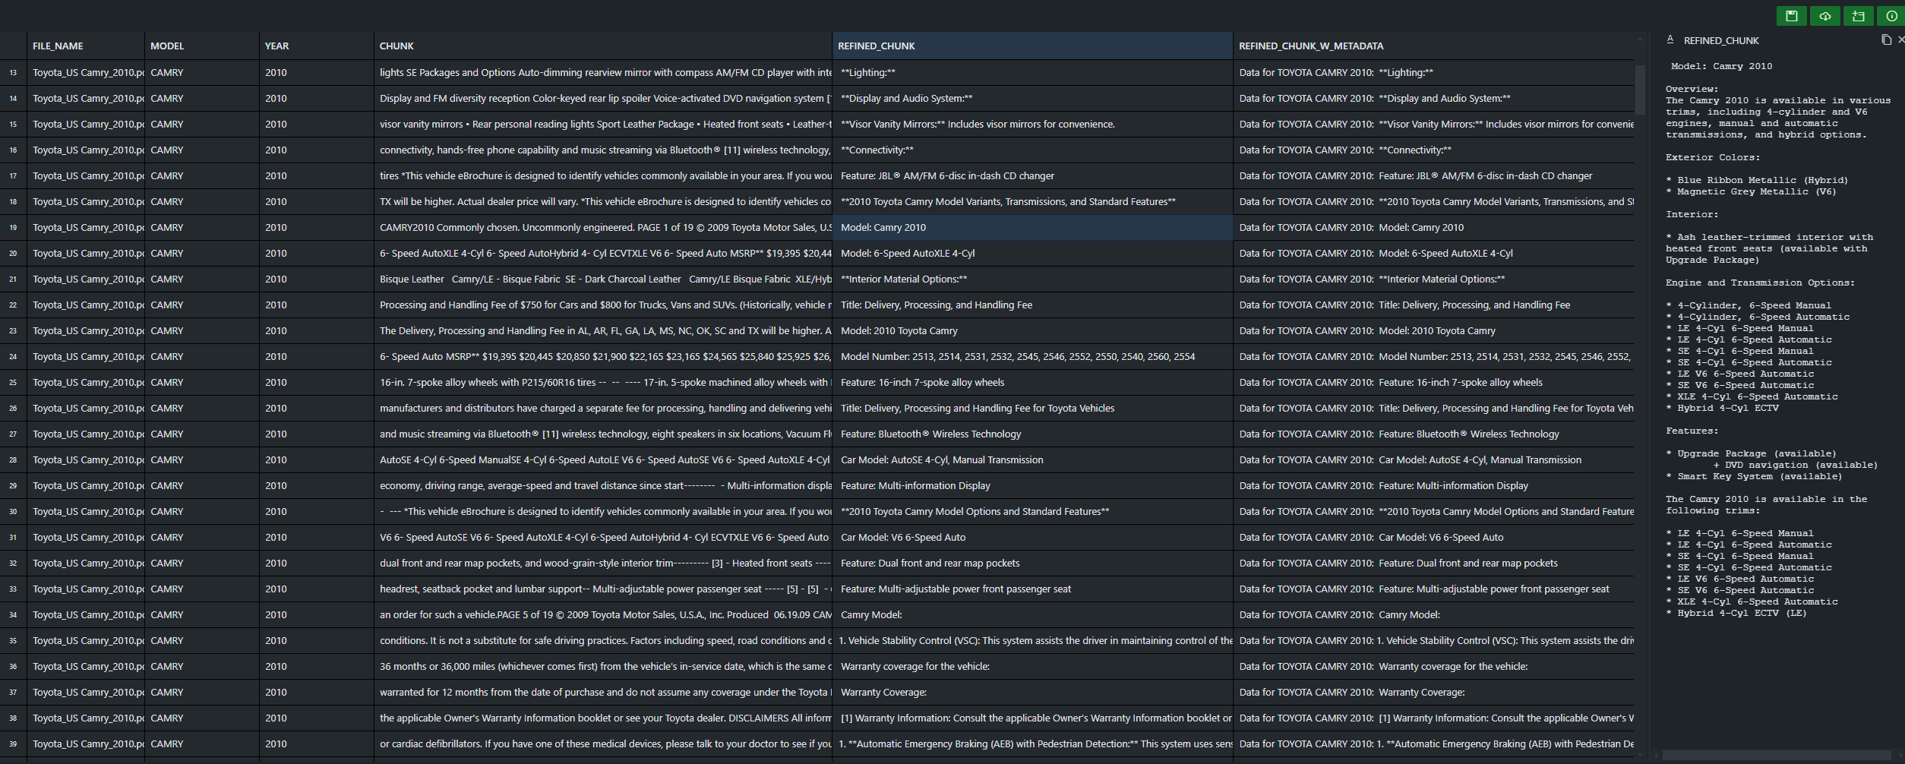This screenshot has width=1905, height=764.
Task: Click cell 'Feature: JBL® AM/FM 6-disc in-dash CD changer'
Action: pos(1032,176)
